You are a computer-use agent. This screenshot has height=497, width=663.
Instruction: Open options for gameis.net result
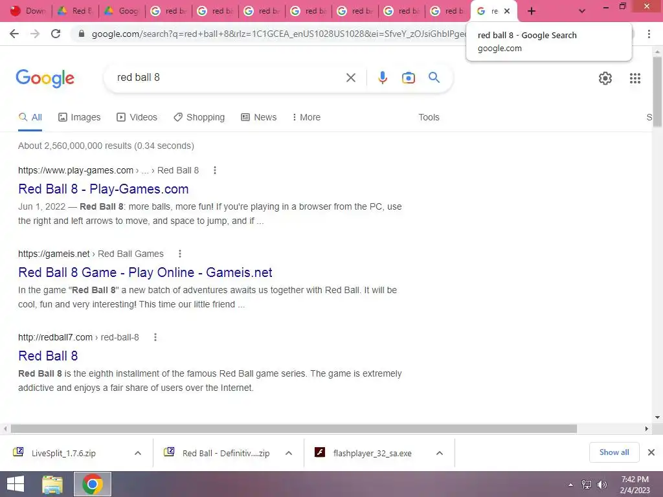click(x=180, y=254)
